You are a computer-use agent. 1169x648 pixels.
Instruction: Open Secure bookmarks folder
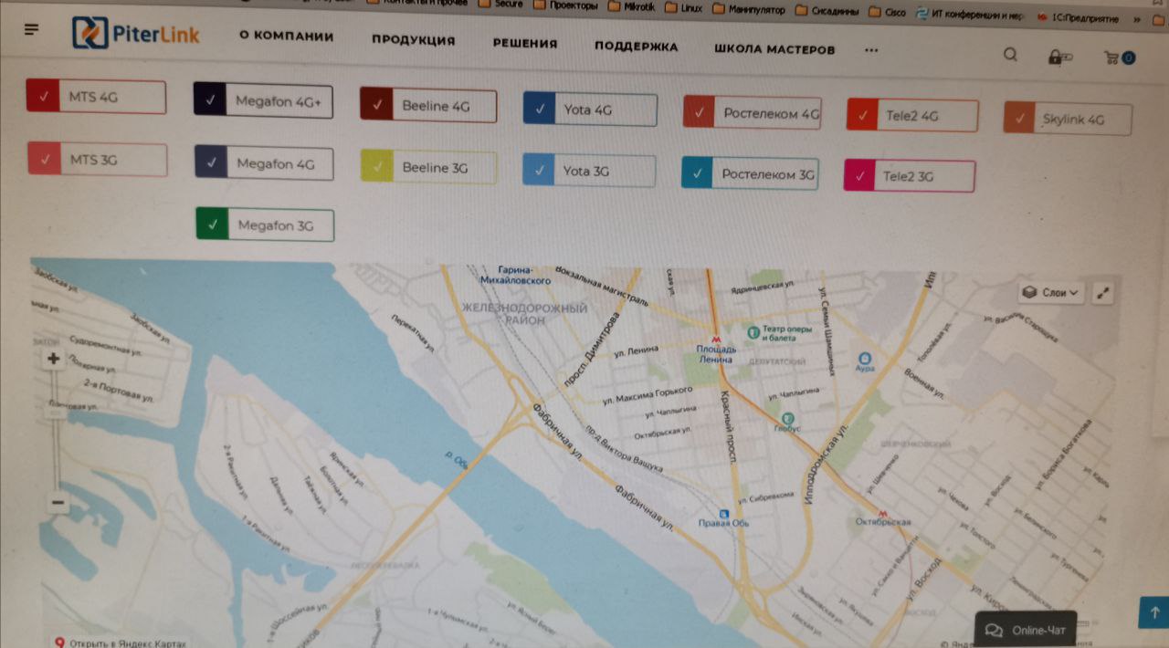pyautogui.click(x=500, y=5)
